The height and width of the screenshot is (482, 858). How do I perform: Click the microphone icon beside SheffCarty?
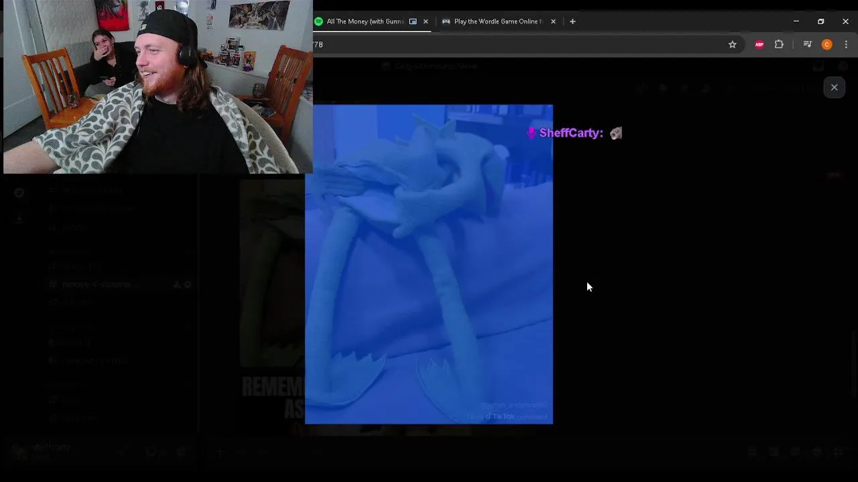[532, 133]
